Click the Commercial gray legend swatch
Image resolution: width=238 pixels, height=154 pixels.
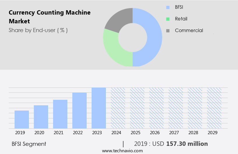pos(168,31)
